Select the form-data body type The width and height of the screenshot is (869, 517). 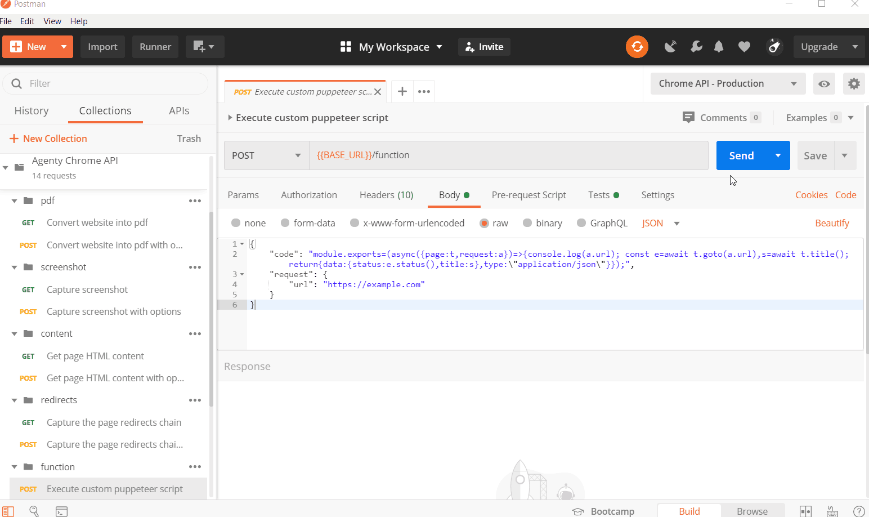(x=285, y=223)
